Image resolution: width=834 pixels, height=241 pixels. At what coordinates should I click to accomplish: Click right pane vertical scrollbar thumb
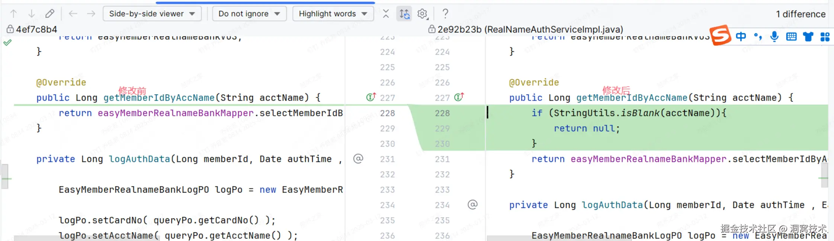(825, 176)
